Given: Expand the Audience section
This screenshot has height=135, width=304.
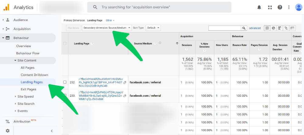Looking at the screenshot, I should coord(3,20).
